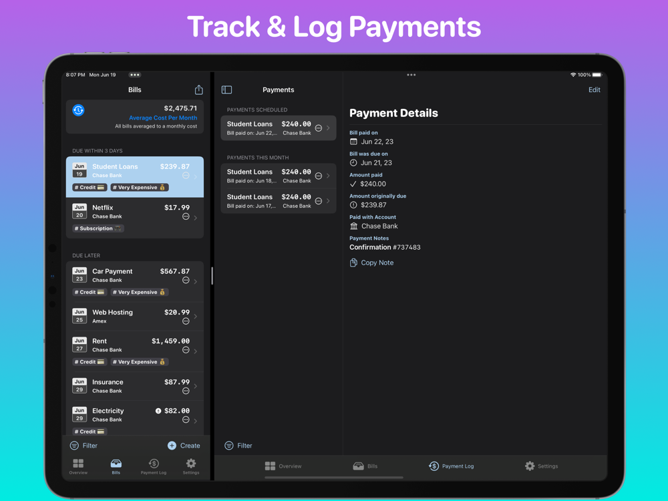
Task: Open options for Jun 17 Student Loans payment
Action: pos(319,201)
